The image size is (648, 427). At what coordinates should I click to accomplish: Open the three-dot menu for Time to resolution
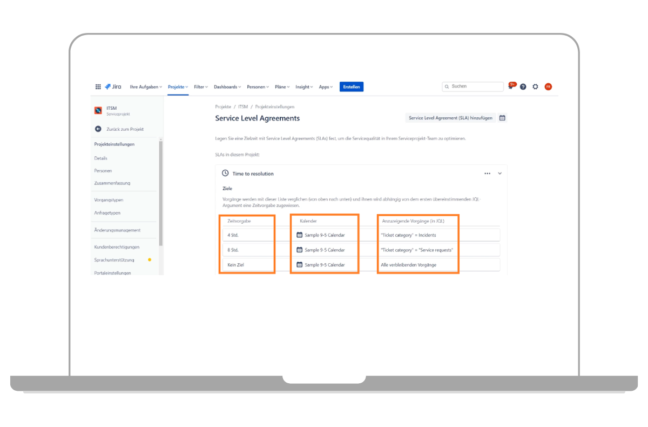click(x=487, y=174)
